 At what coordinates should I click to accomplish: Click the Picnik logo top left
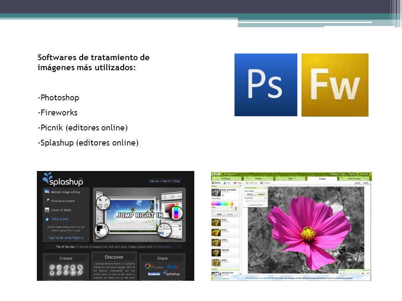point(216,174)
